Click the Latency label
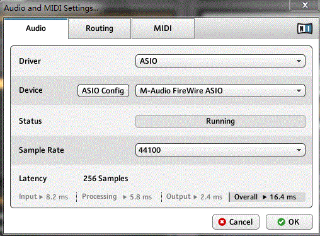320x236 pixels. (x=33, y=179)
